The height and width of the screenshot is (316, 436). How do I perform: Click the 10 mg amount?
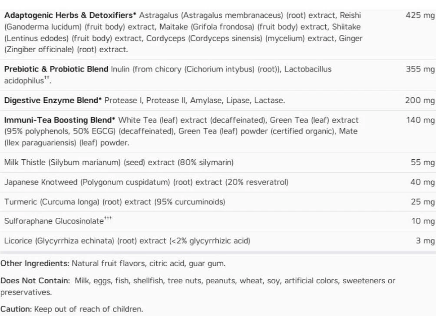click(423, 222)
